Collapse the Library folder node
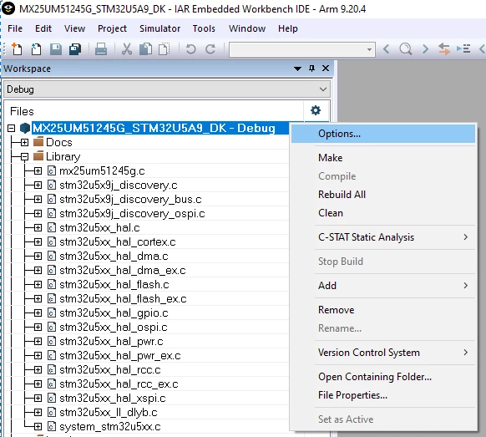 point(24,156)
